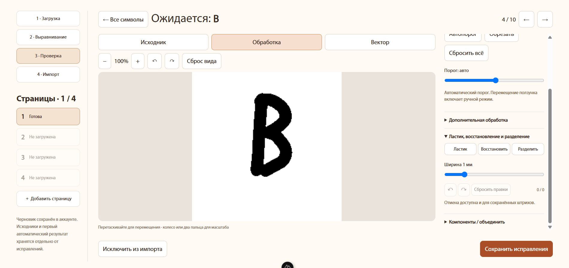This screenshot has width=569, height=268.
Task: Go to step 1 · Загрузка
Action: (48, 19)
